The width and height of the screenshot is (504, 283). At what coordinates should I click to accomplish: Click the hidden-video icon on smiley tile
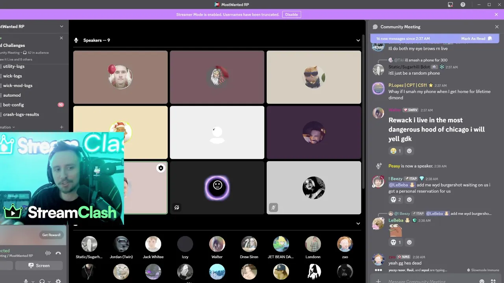point(177,208)
